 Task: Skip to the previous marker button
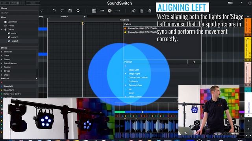click(x=246, y=135)
